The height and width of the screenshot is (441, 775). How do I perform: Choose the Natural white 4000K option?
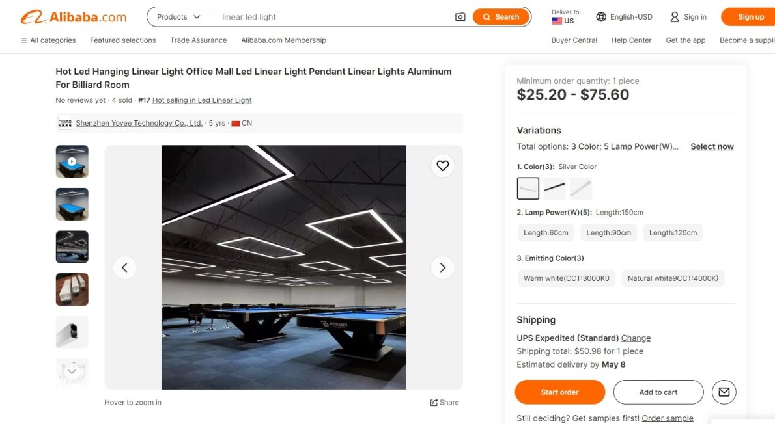(673, 278)
